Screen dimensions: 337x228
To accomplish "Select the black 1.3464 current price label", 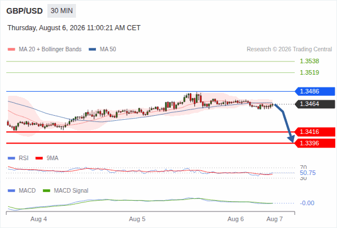I will (315, 104).
